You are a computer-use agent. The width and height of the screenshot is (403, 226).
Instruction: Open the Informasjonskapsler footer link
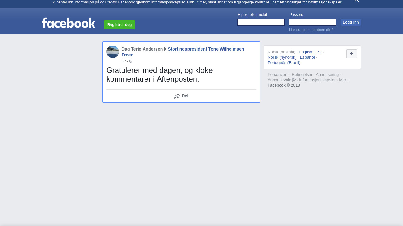(x=317, y=80)
